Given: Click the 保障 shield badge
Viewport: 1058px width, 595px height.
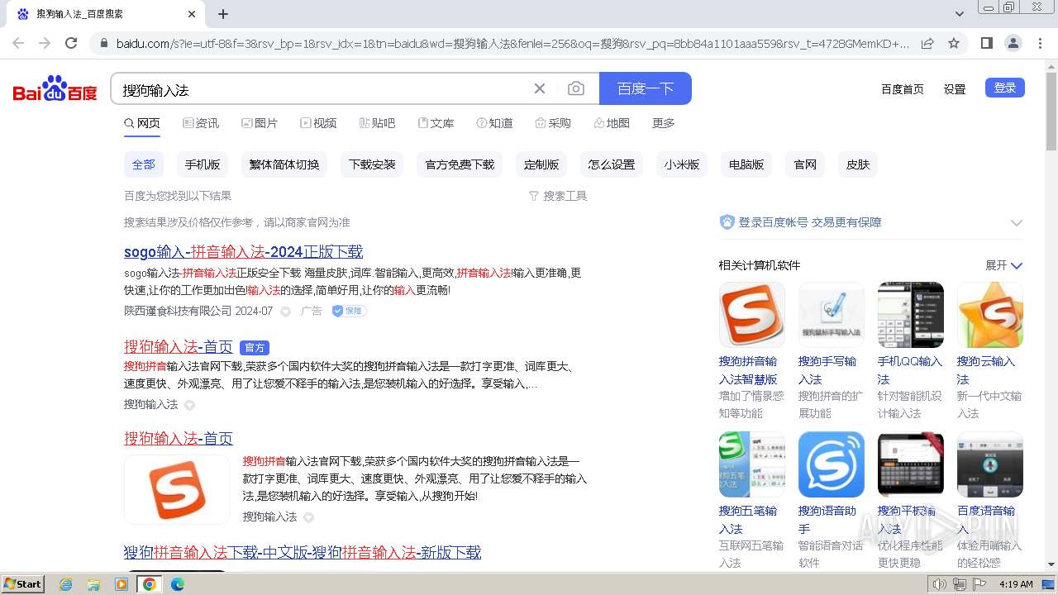Looking at the screenshot, I should 349,311.
